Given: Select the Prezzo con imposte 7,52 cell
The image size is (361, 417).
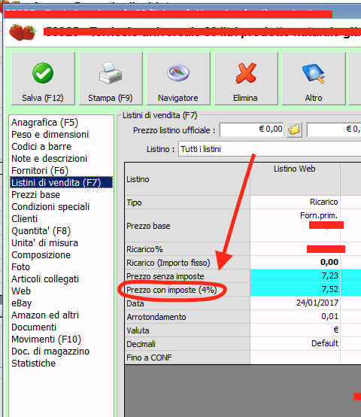Looking at the screenshot, I should coord(295,289).
